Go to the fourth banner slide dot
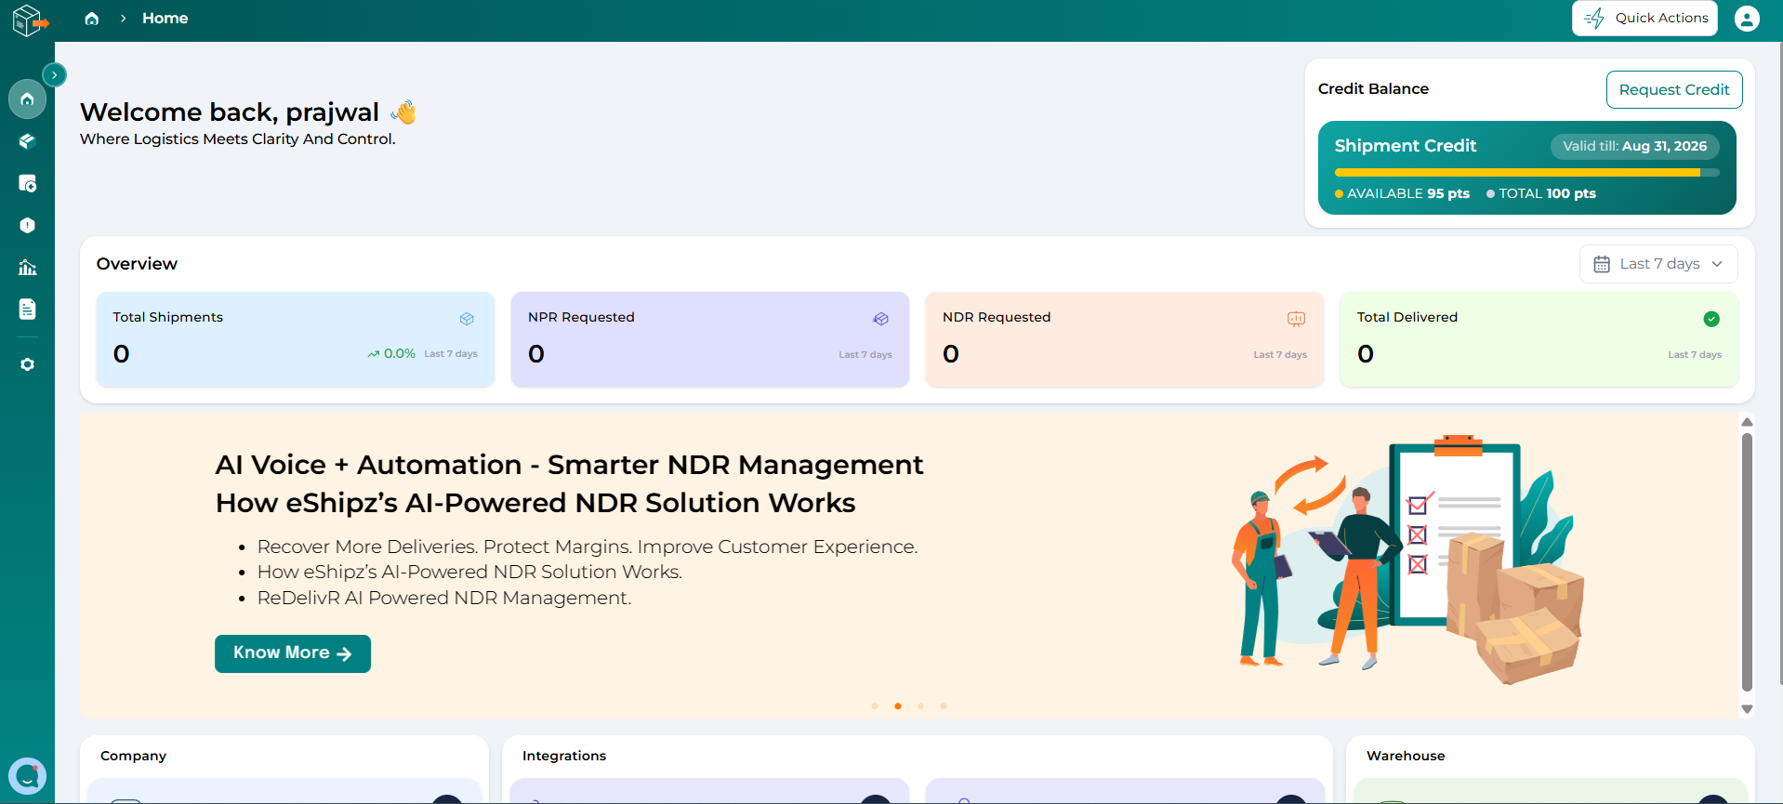This screenshot has width=1783, height=804. point(944,706)
